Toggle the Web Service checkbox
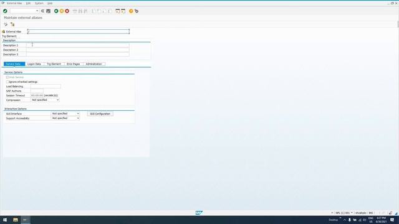The width and height of the screenshot is (399, 224). point(7,77)
